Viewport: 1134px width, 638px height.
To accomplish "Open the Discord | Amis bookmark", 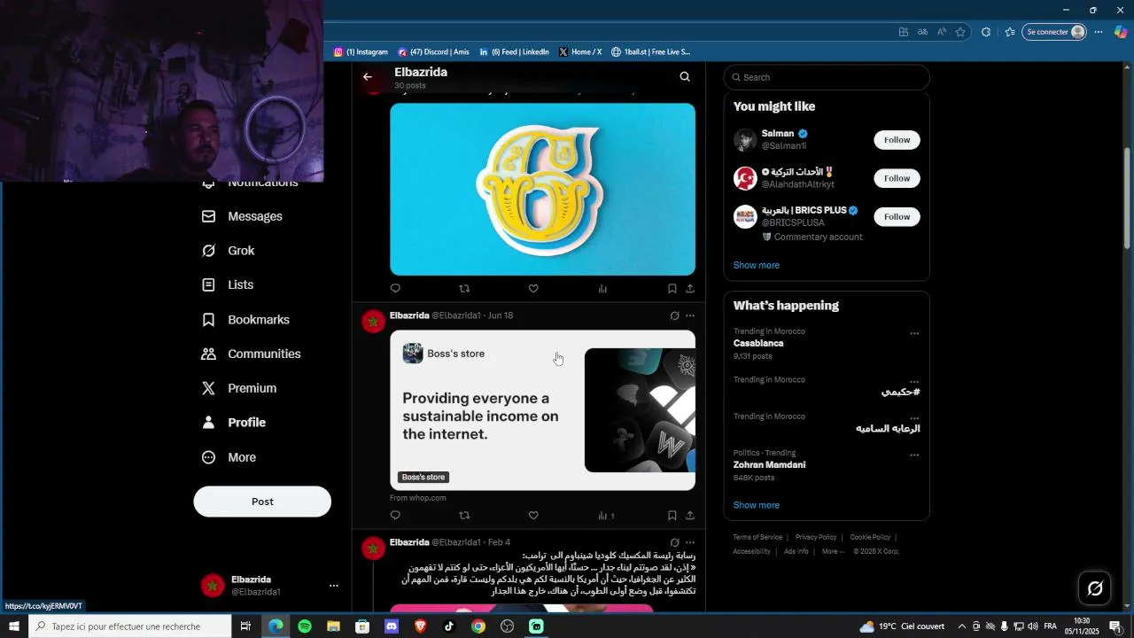I will [434, 52].
